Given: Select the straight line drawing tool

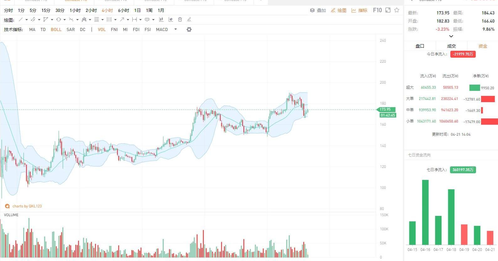Looking at the screenshot, I should 20,19.
